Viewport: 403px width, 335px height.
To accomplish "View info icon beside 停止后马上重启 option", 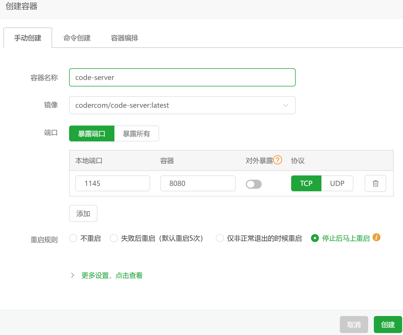I will (x=377, y=238).
